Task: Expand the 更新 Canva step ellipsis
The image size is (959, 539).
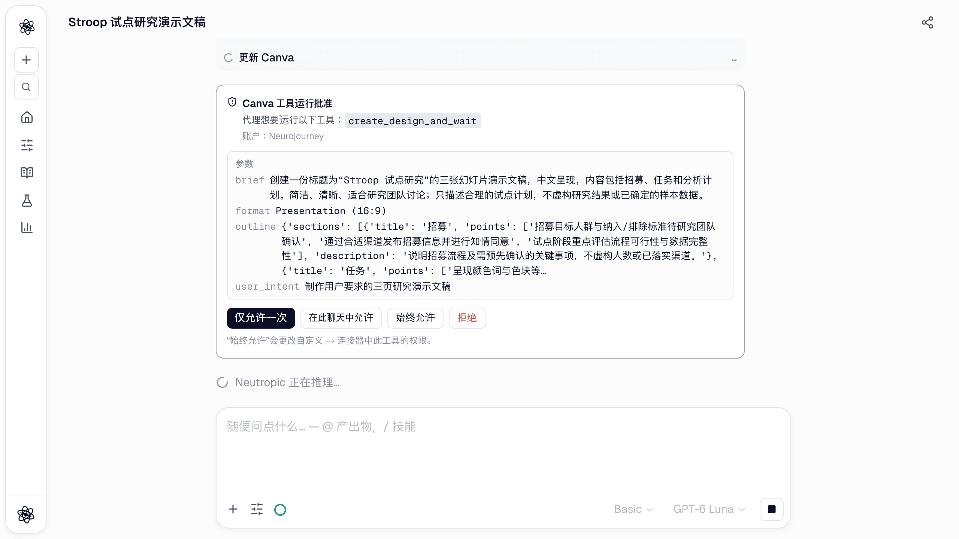Action: coord(734,59)
